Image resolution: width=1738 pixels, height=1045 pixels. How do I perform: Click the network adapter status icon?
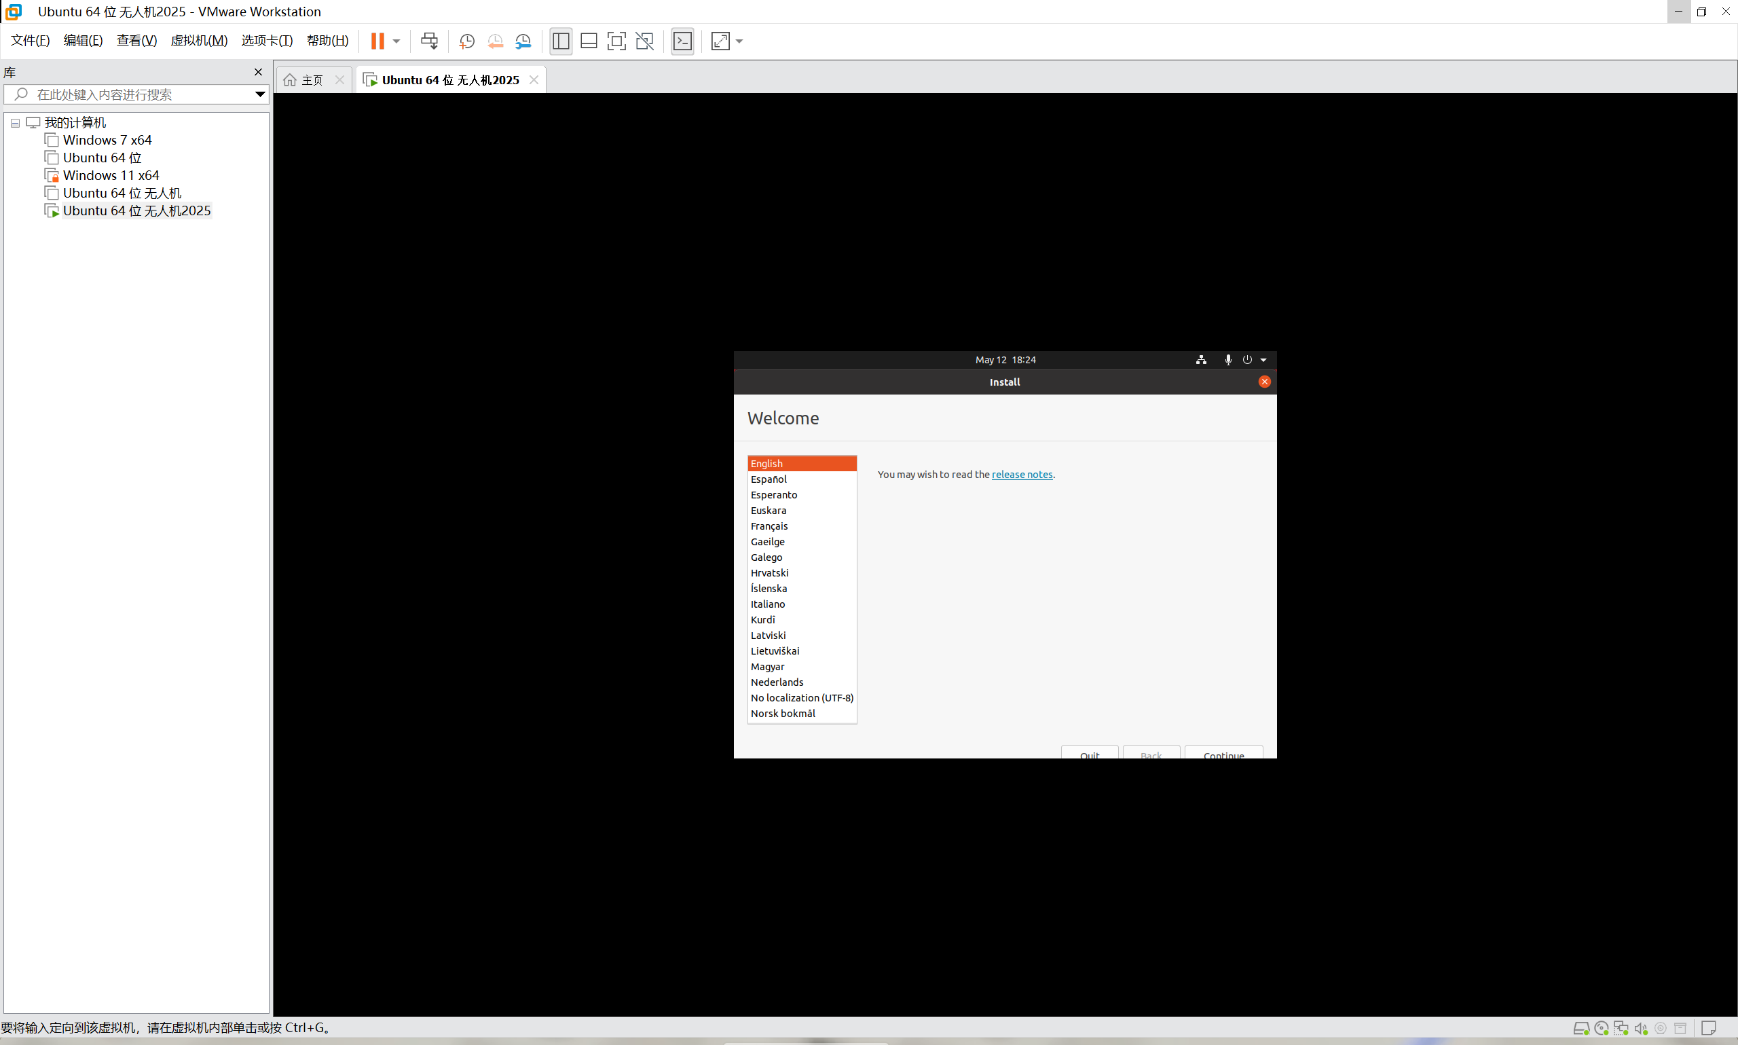[1621, 1028]
